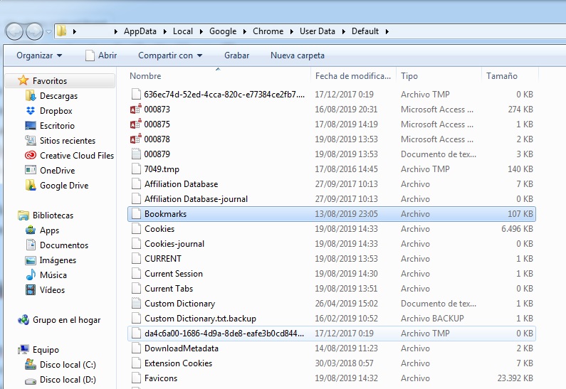This screenshot has width=566, height=389.
Task: Open the OneDrive icon in sidebar
Action: pyautogui.click(x=31, y=170)
